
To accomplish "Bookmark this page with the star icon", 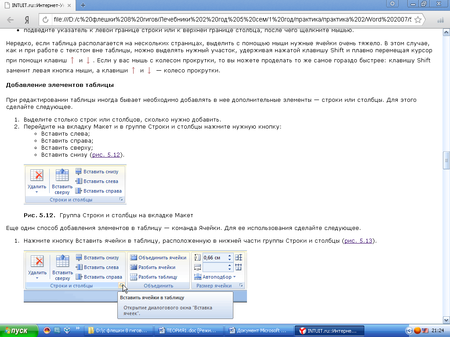I will pyautogui.click(x=418, y=20).
